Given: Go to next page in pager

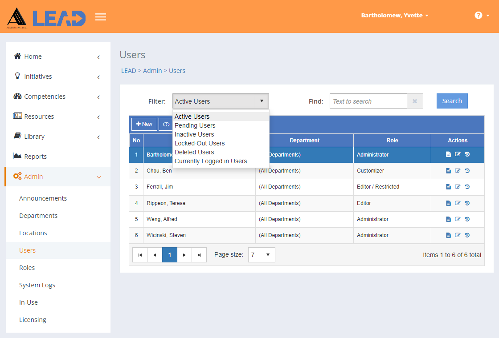Looking at the screenshot, I should point(184,255).
